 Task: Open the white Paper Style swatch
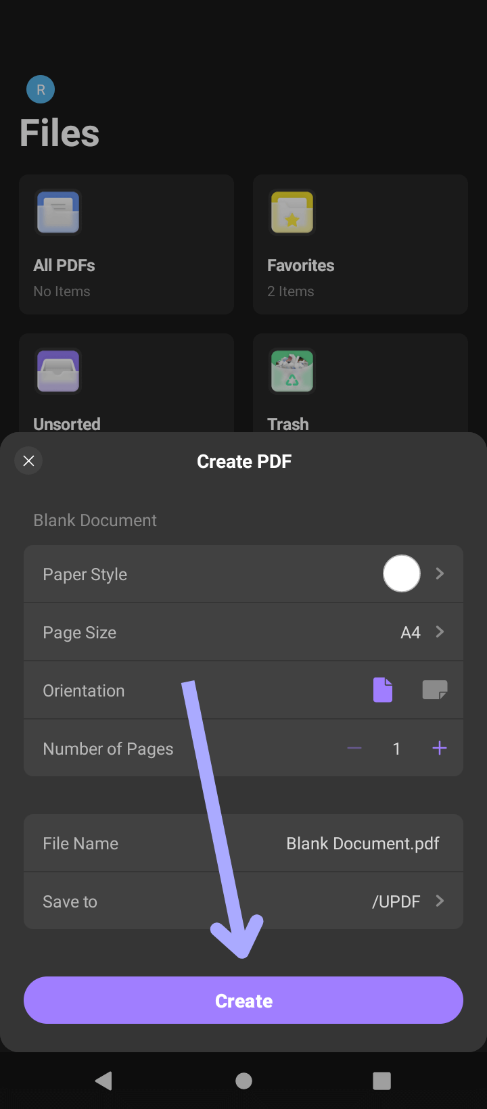tap(402, 573)
